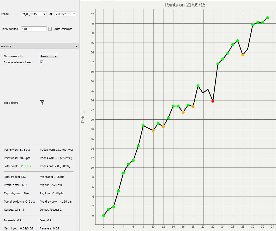Click the Total points 41.2 pts value

[26, 166]
